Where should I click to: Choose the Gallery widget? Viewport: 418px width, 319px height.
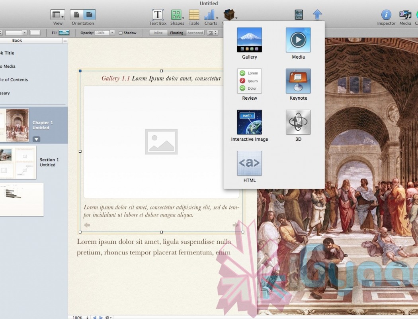click(x=249, y=40)
